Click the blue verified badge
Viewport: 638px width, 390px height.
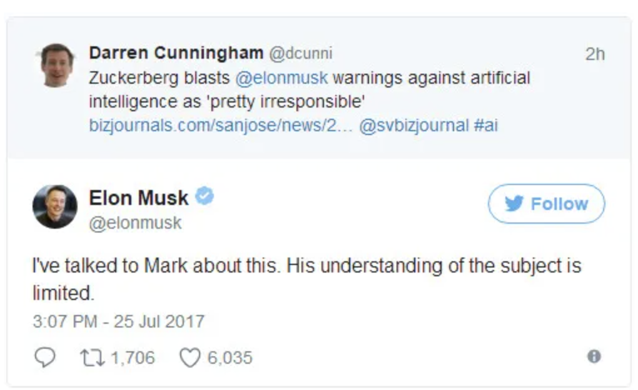point(205,197)
